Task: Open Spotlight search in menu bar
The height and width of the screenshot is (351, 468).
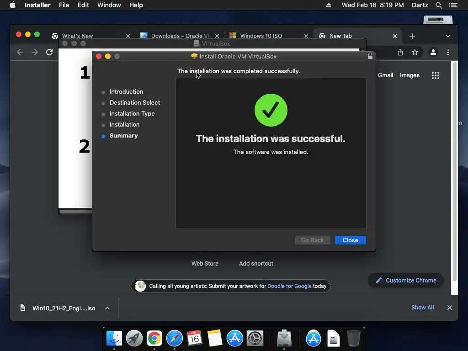Action: point(438,5)
